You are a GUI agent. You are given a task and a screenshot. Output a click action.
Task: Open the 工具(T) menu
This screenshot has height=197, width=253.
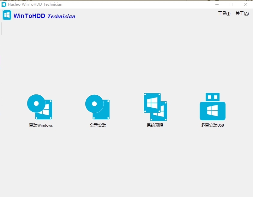(x=224, y=13)
